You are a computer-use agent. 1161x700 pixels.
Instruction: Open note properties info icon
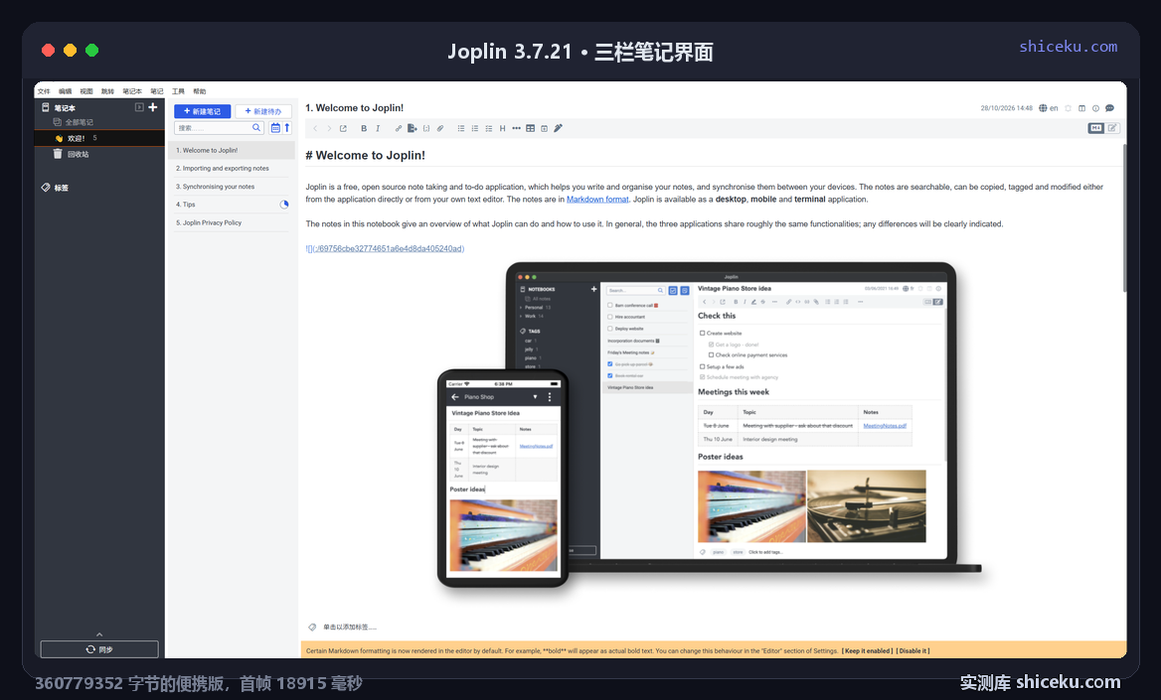[1095, 108]
